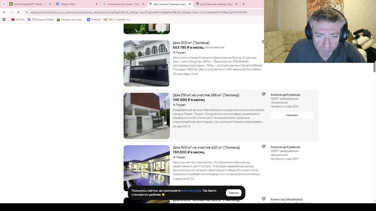Switch to GermanYagodka001 Stream tab
Screen dimensions: 376x211
[30, 4]
